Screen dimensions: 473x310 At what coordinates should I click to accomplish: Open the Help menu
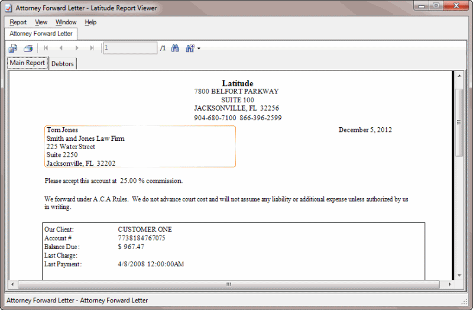point(90,22)
